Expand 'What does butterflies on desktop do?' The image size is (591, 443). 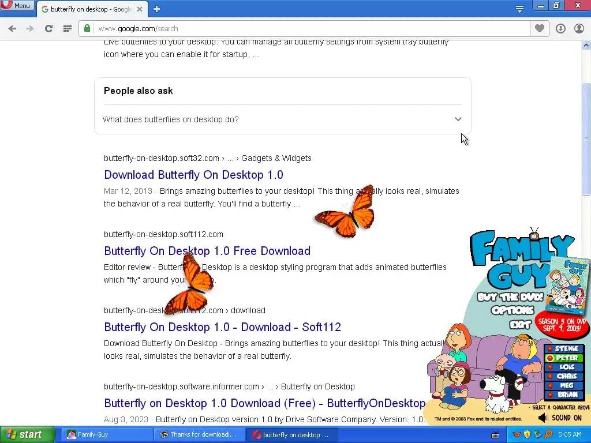pos(282,119)
